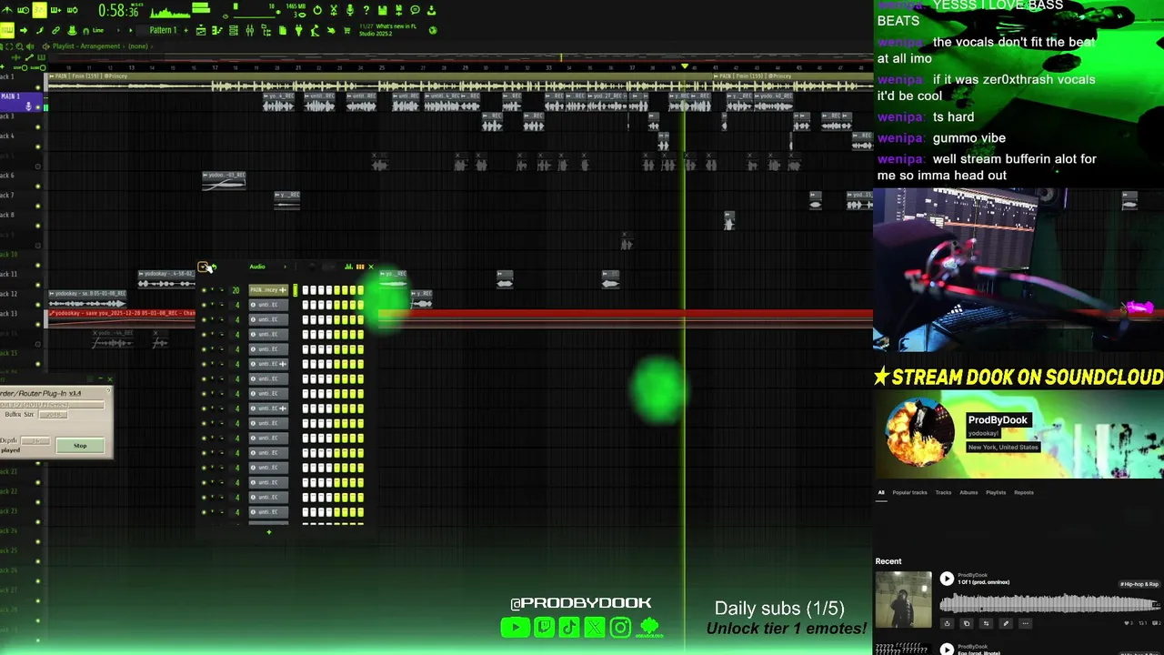The height and width of the screenshot is (655, 1164).
Task: Toggle the first step of the PAIN..incey channel
Action: (306, 290)
